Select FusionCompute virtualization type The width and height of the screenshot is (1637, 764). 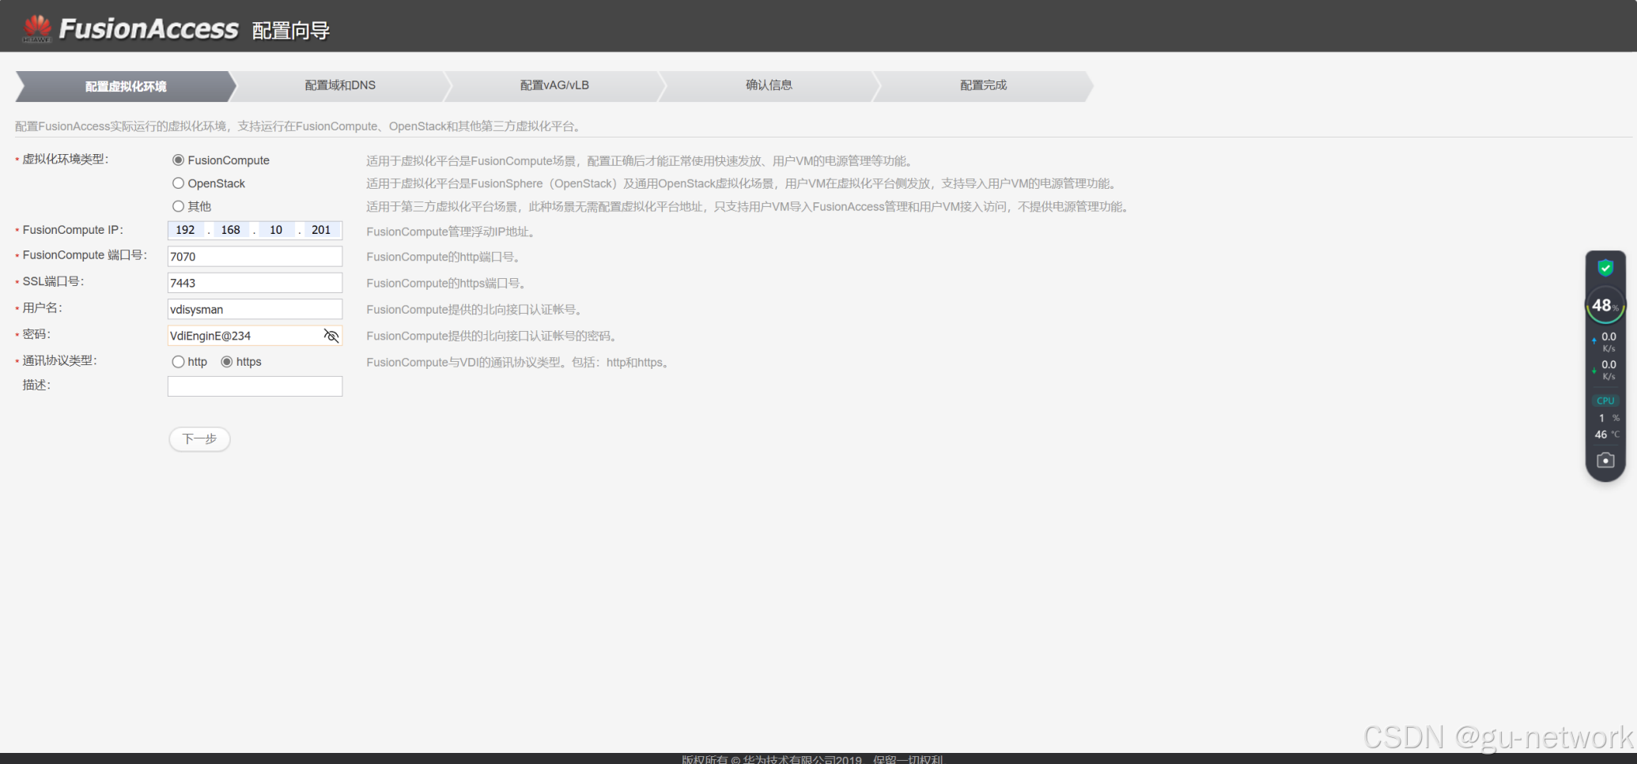[178, 160]
